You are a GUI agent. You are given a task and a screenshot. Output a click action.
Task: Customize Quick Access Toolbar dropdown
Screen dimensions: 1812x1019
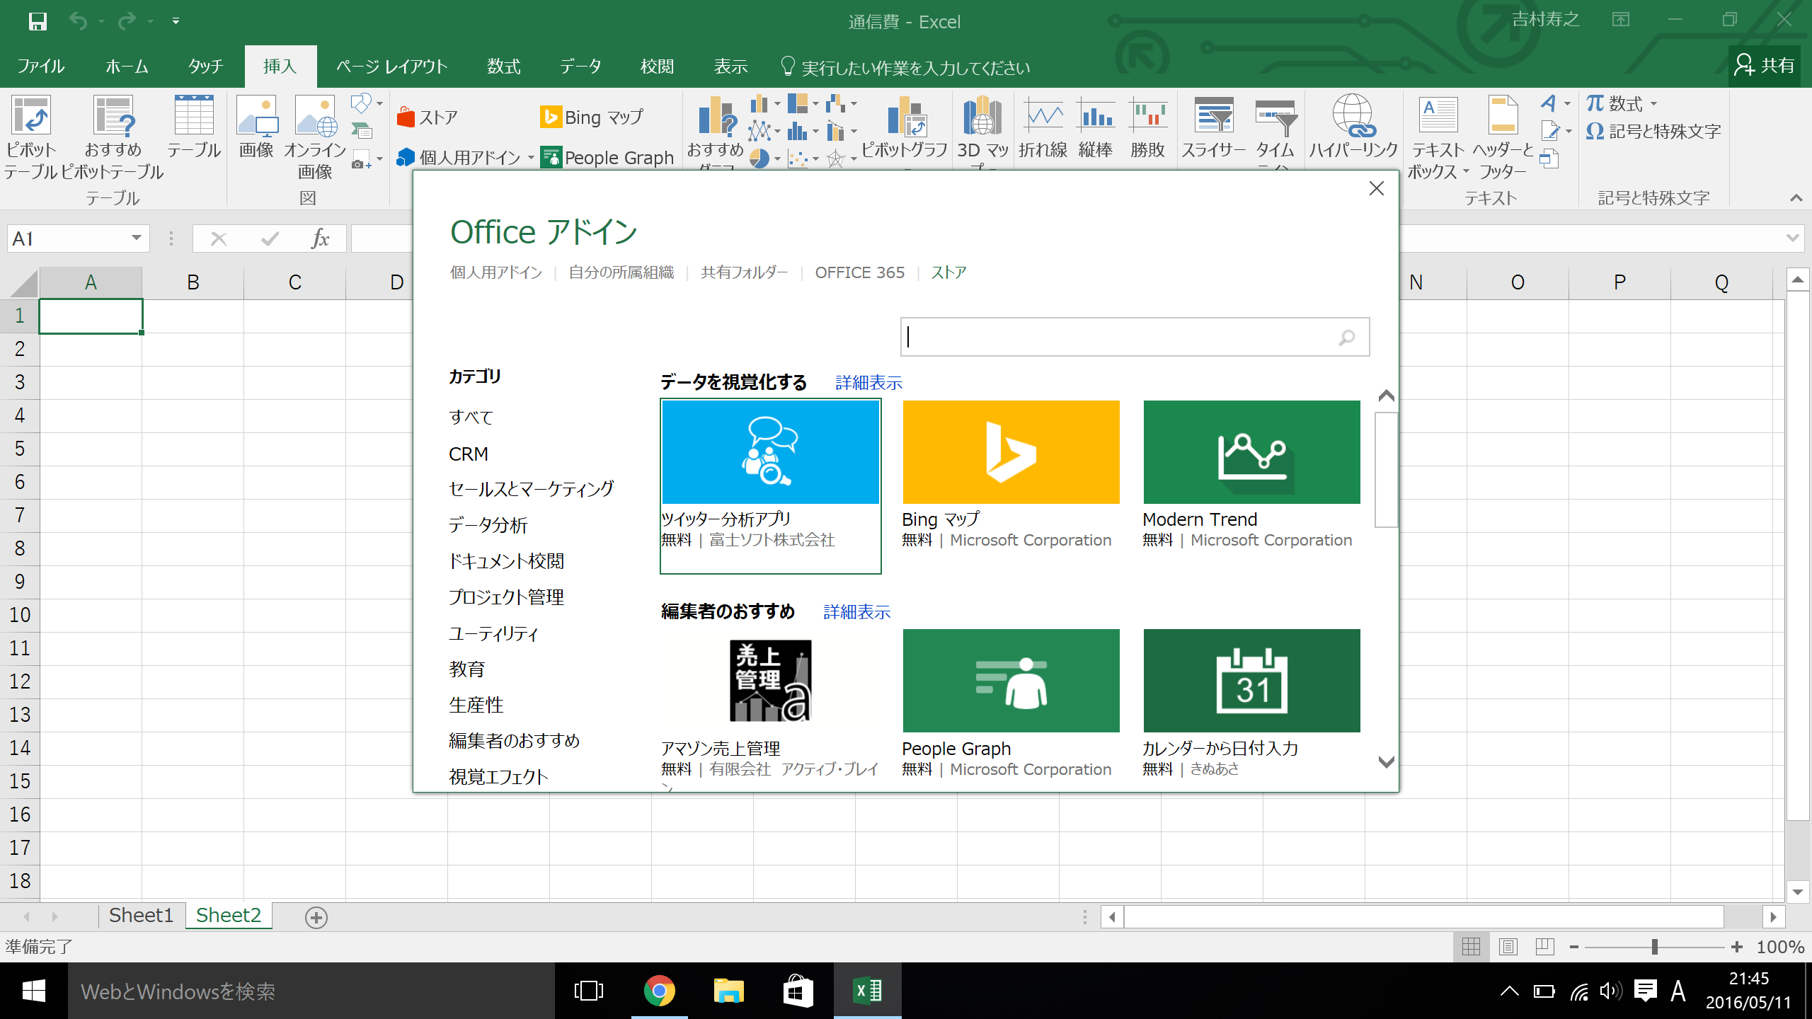176,21
